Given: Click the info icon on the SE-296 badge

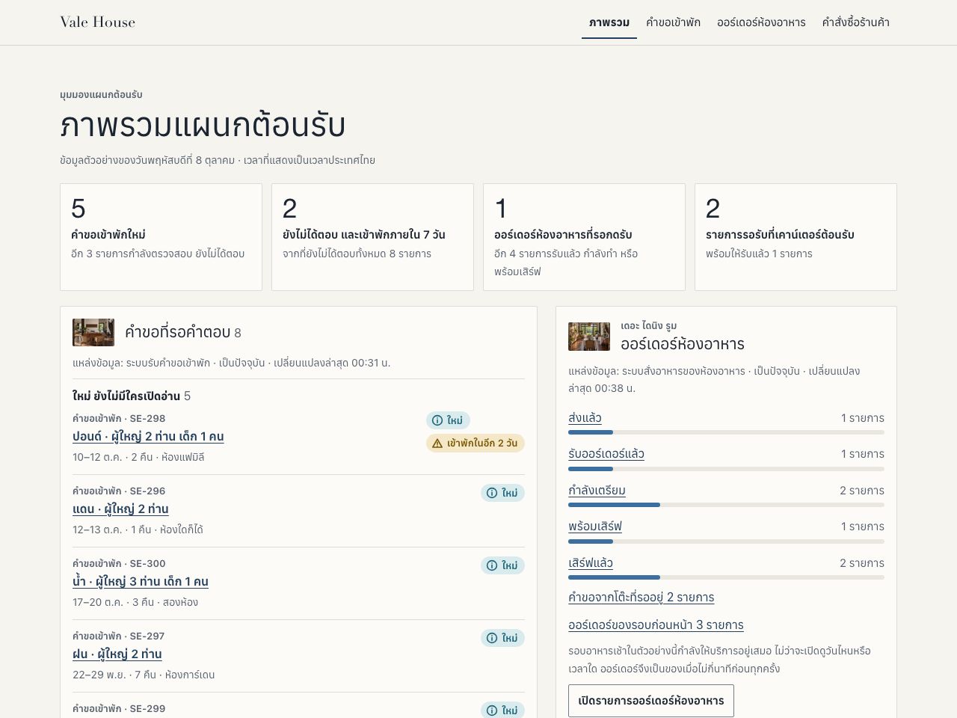Looking at the screenshot, I should tap(492, 493).
